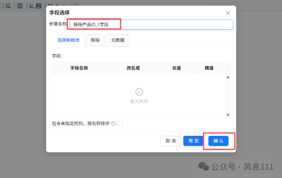Toggle the 包含未指定的列，按名称排序 checkbox
This screenshot has height=178, width=282.
[121, 124]
